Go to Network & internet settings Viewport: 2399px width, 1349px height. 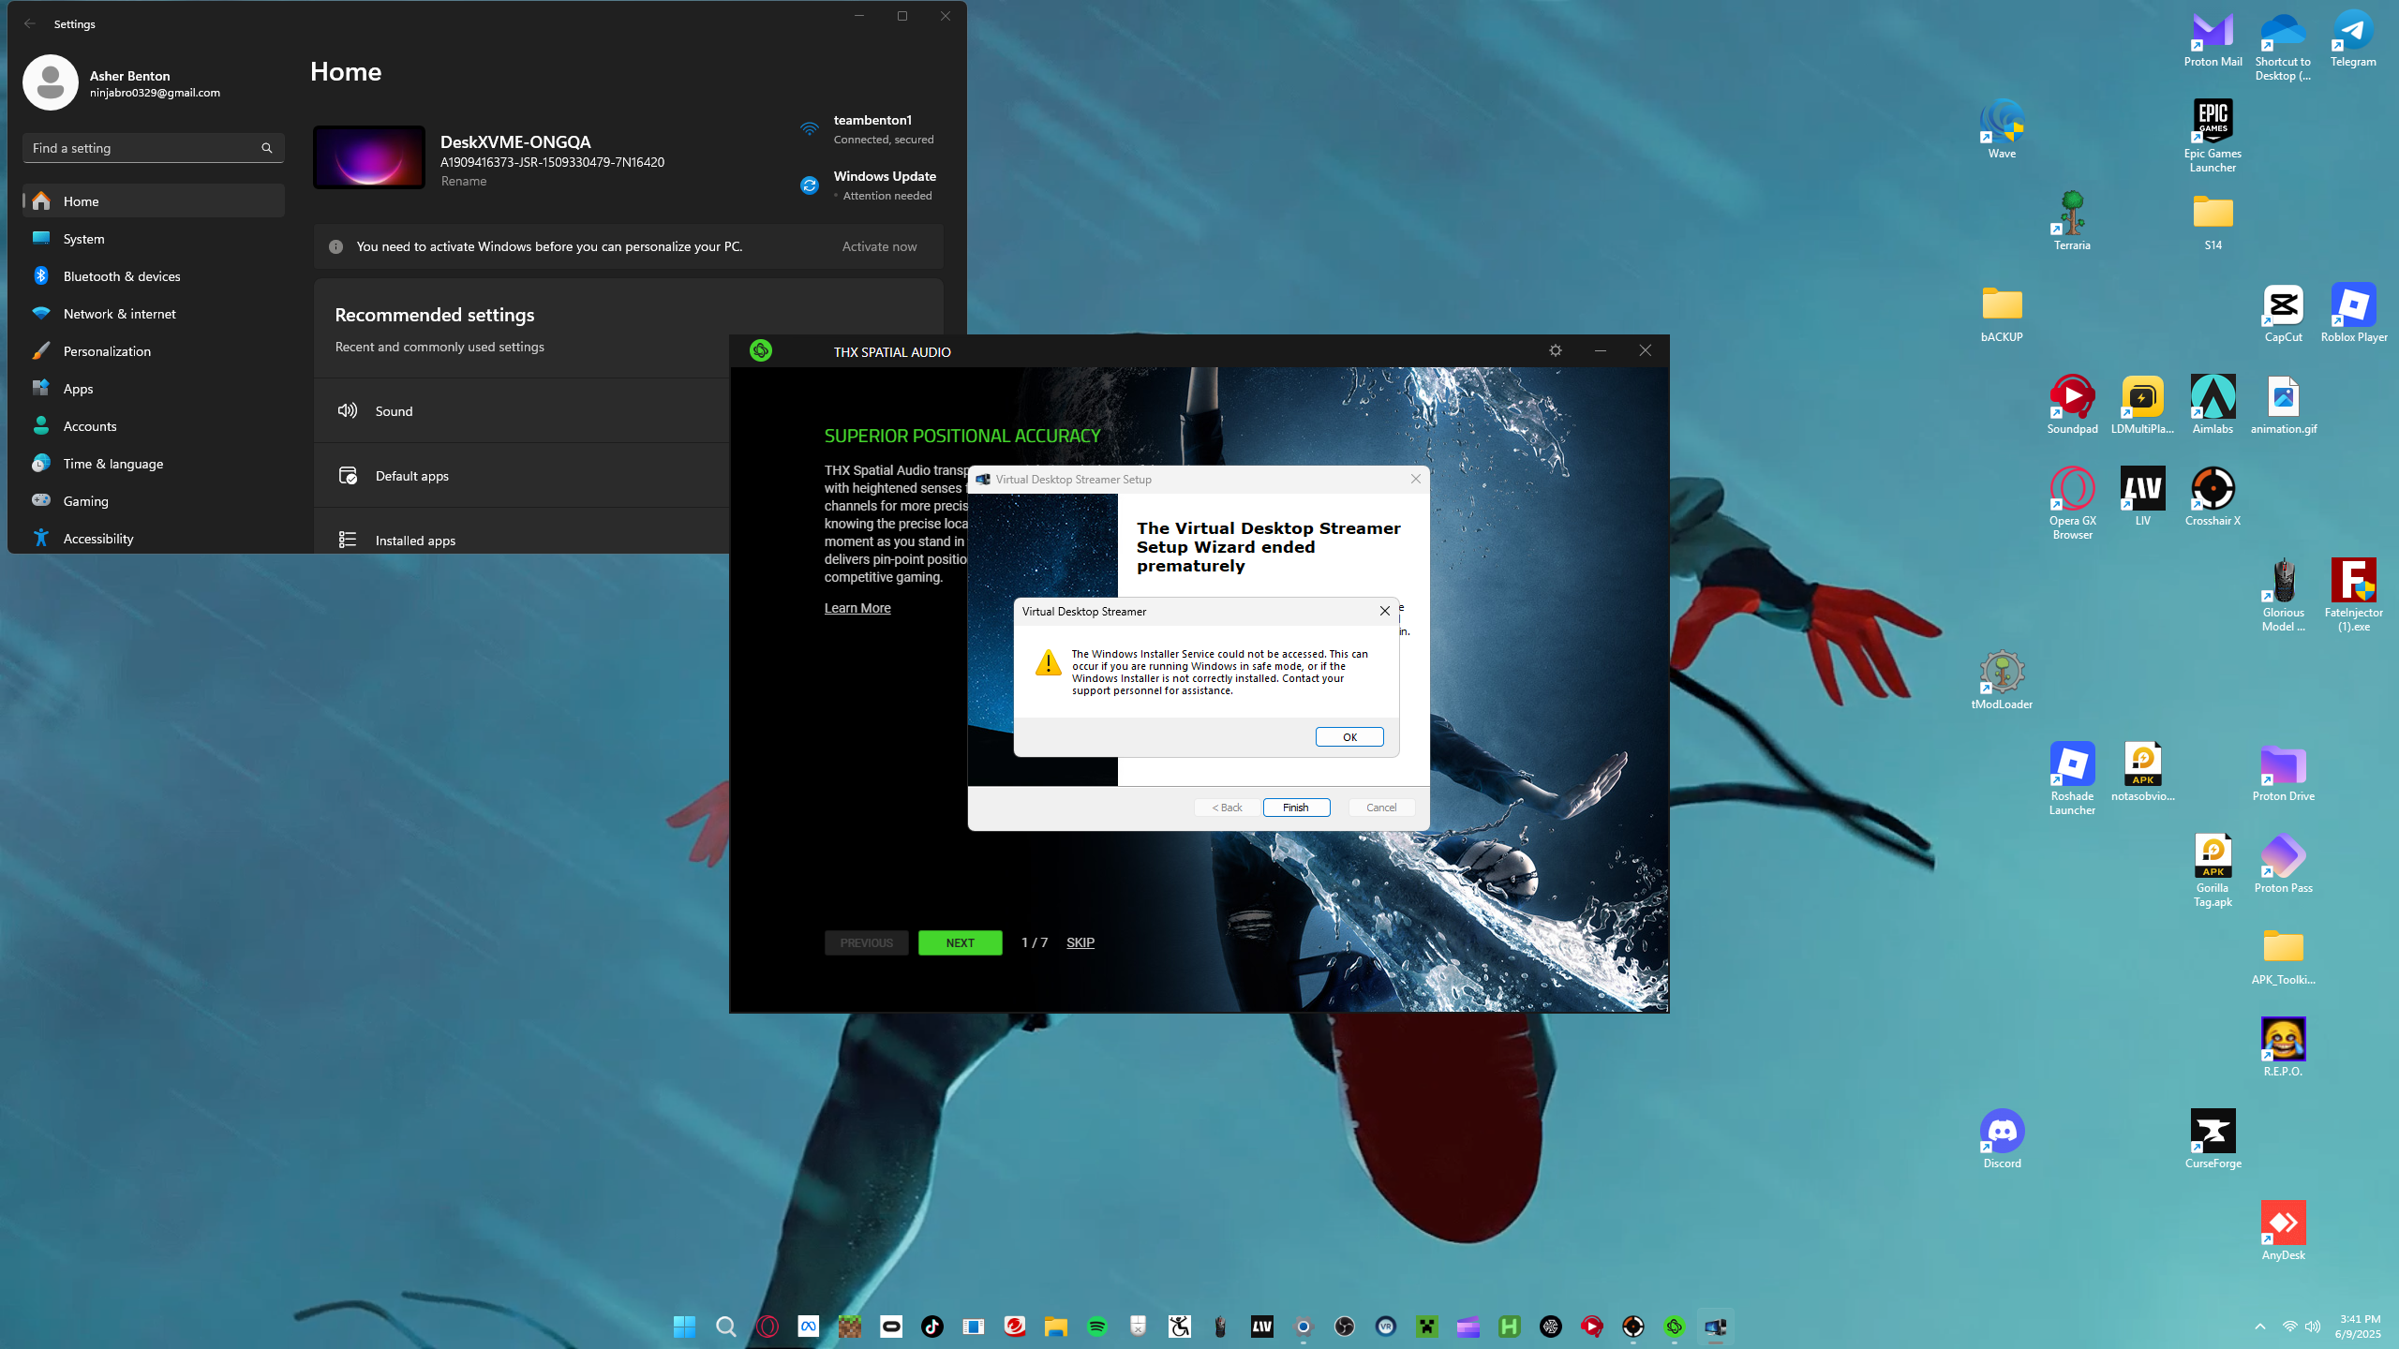[119, 314]
